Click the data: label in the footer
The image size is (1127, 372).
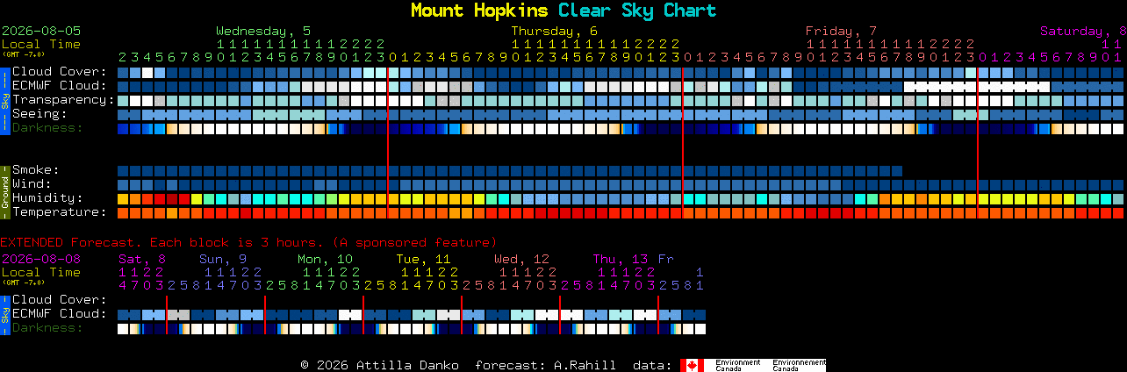[652, 365]
